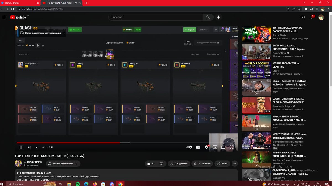Open the Chrome three-dot menu

[x=329, y=9]
